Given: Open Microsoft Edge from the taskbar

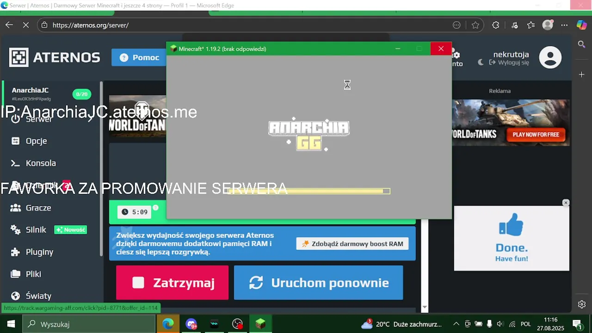Looking at the screenshot, I should (168, 324).
